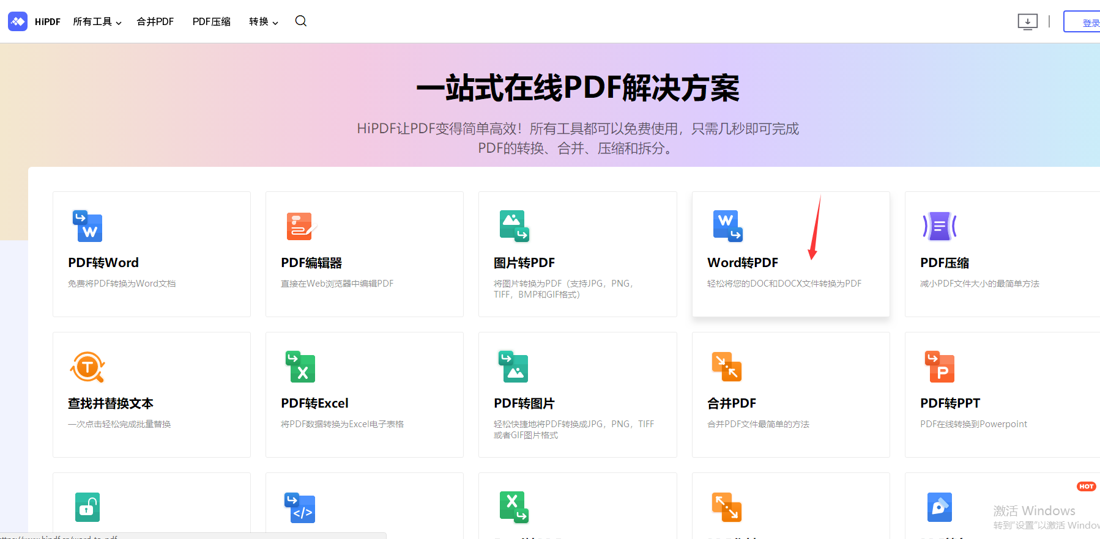Click the PDF转PPT orange P icon
The height and width of the screenshot is (539, 1100).
[x=940, y=367]
